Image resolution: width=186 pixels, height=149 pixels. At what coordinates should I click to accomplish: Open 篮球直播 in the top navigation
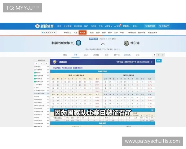[78, 26]
